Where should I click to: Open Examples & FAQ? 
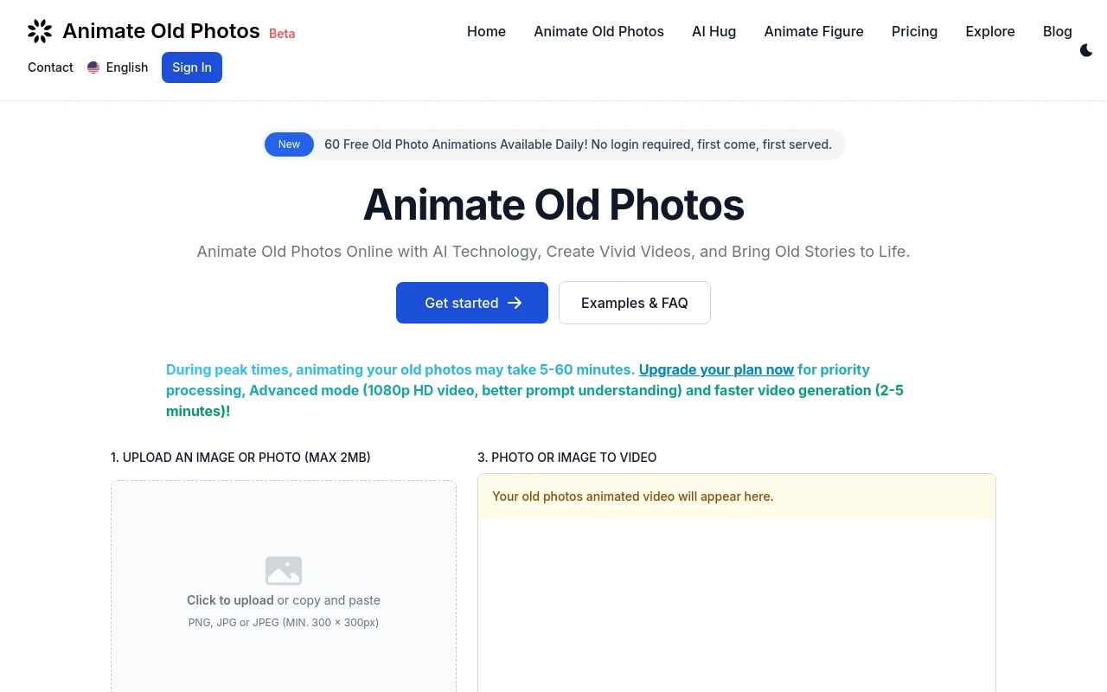click(x=634, y=303)
